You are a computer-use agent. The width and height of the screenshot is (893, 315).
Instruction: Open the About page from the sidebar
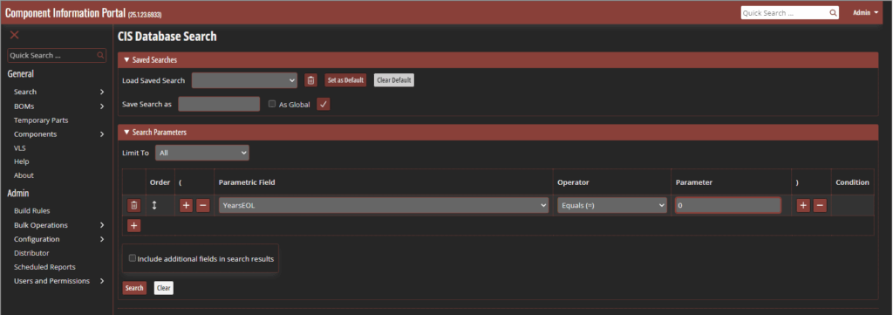(24, 175)
